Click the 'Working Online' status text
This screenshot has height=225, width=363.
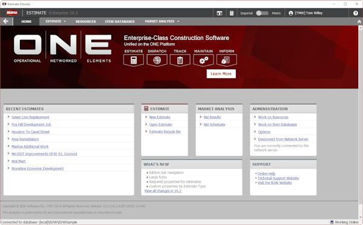pos(347,222)
